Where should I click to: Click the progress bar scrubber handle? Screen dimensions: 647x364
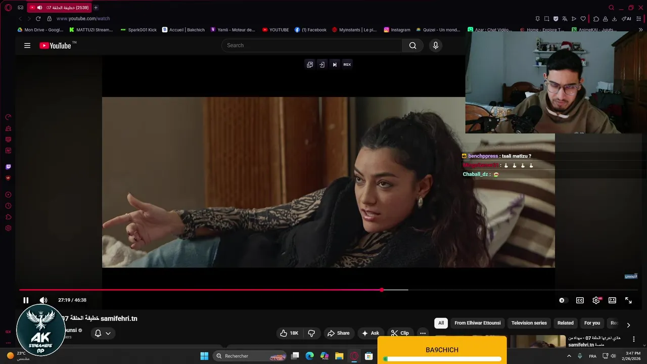(x=382, y=290)
